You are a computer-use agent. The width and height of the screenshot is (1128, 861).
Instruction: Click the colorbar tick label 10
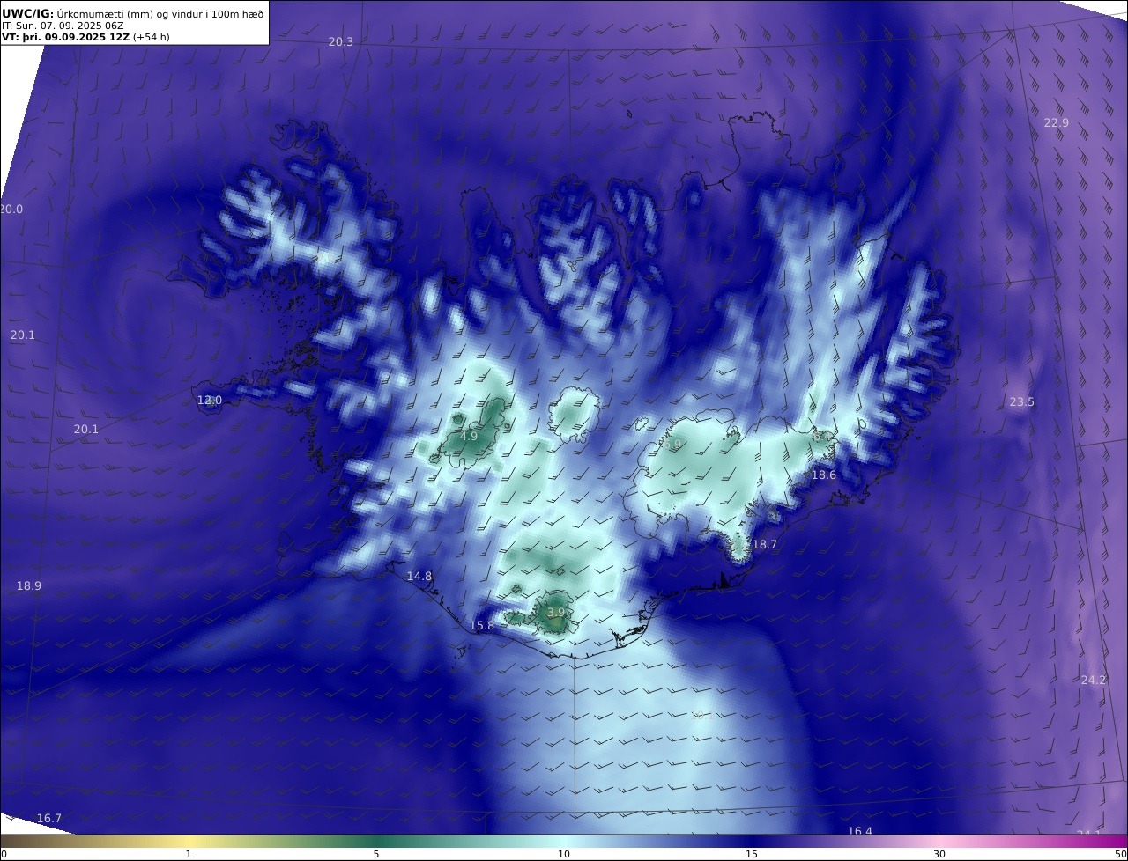tap(564, 854)
